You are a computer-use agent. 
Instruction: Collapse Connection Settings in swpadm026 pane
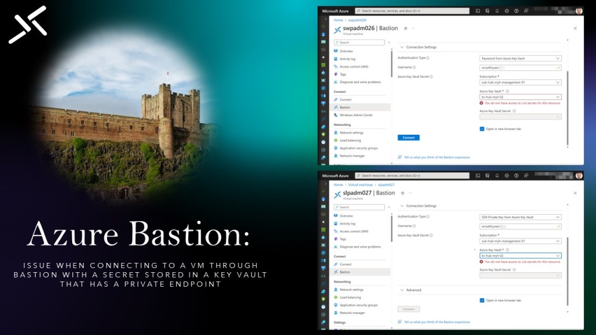(x=402, y=47)
